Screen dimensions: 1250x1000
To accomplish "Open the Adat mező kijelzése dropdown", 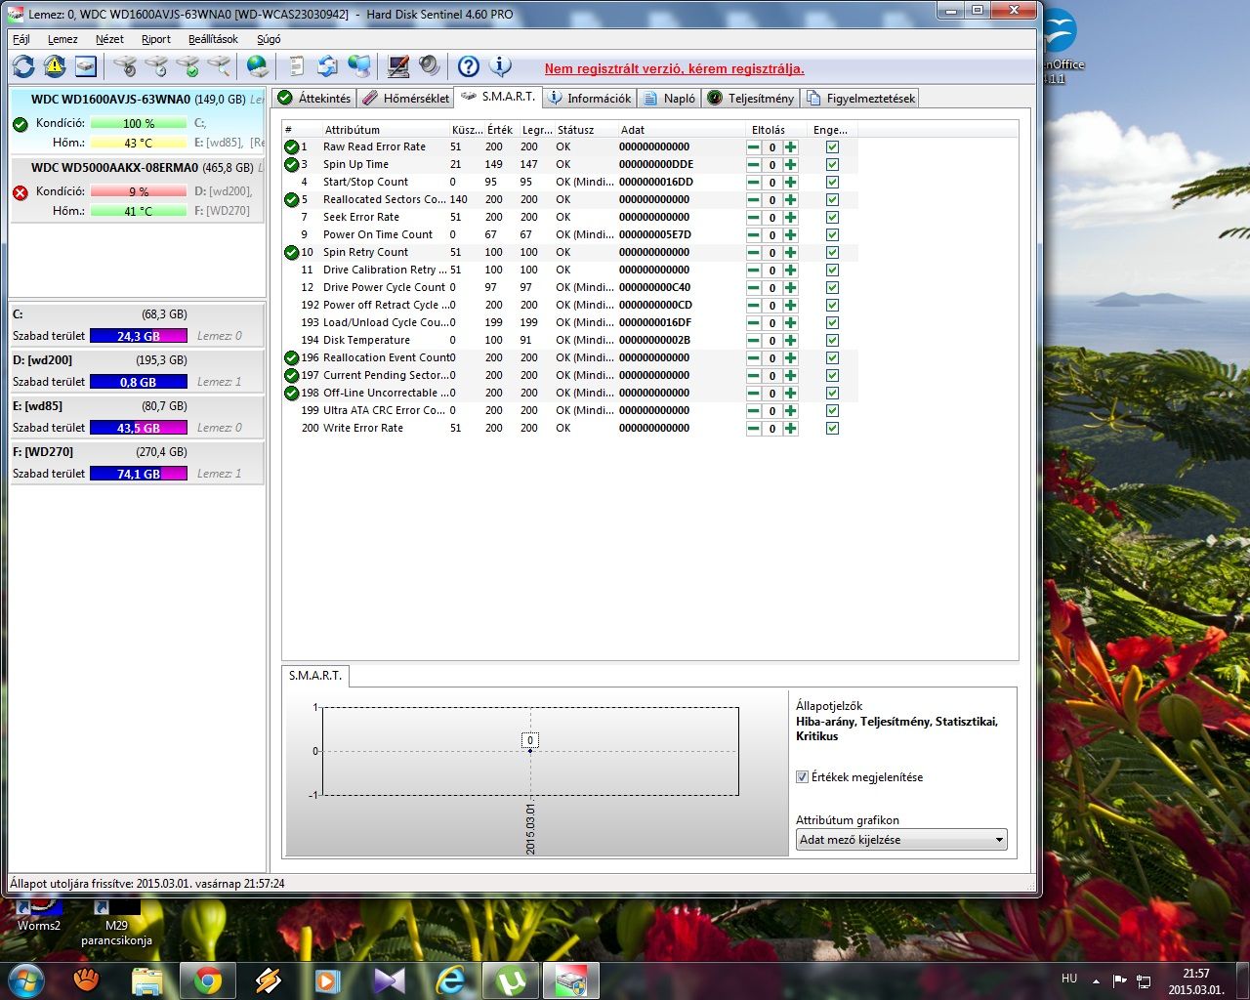I will (x=900, y=840).
